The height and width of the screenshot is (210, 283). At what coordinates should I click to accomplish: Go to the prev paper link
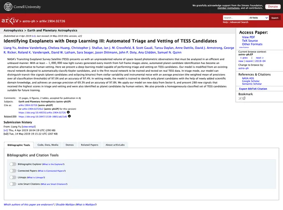point(244,58)
